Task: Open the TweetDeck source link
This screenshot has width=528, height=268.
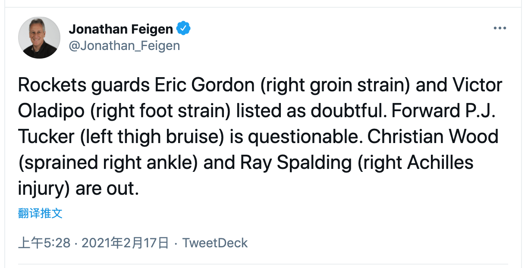Action: click(215, 243)
